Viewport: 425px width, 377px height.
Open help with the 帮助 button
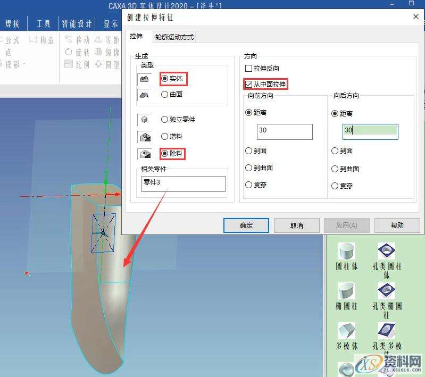[397, 225]
